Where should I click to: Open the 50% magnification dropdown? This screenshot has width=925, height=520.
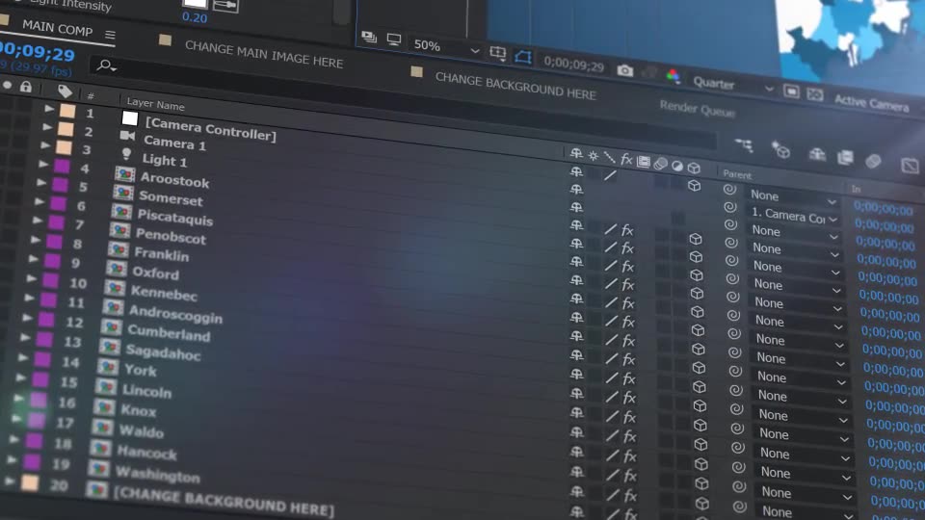(x=446, y=47)
